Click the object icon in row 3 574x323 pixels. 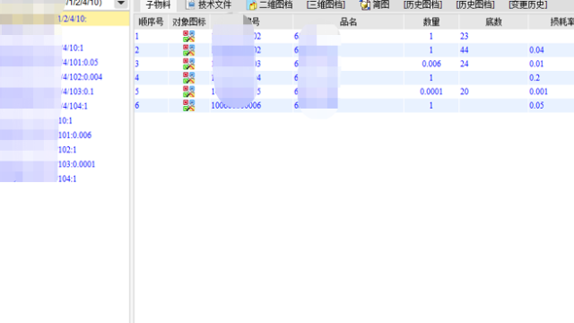[x=189, y=64]
